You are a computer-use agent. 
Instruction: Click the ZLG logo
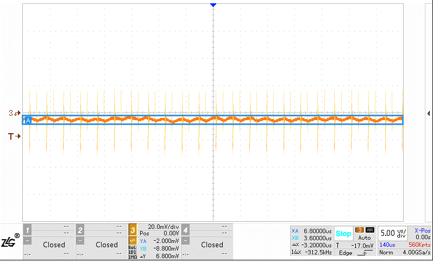coord(10,241)
